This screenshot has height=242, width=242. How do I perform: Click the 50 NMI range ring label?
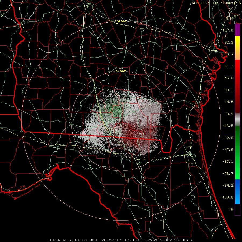(x=121, y=71)
